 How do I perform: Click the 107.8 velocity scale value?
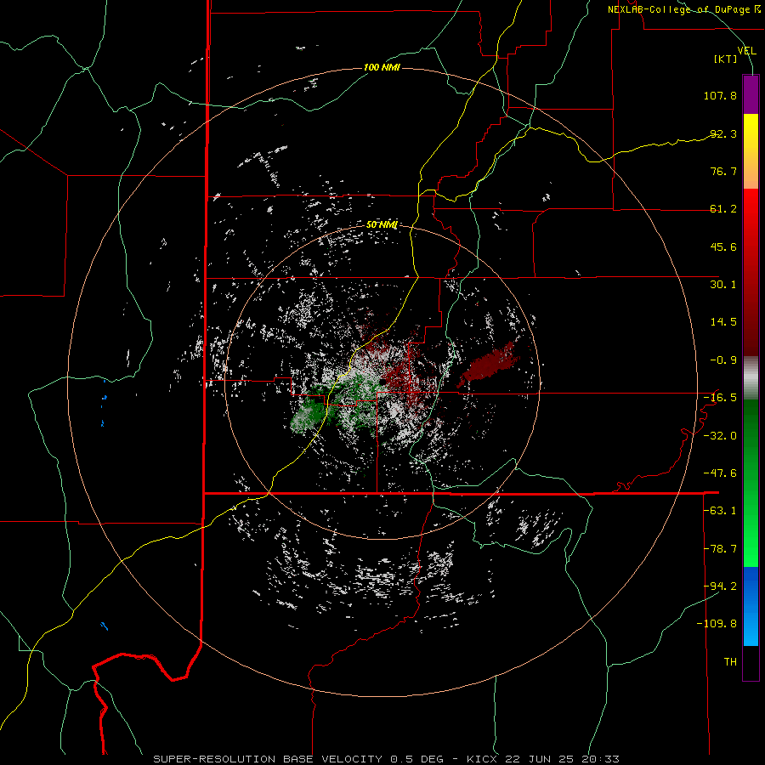(x=720, y=95)
